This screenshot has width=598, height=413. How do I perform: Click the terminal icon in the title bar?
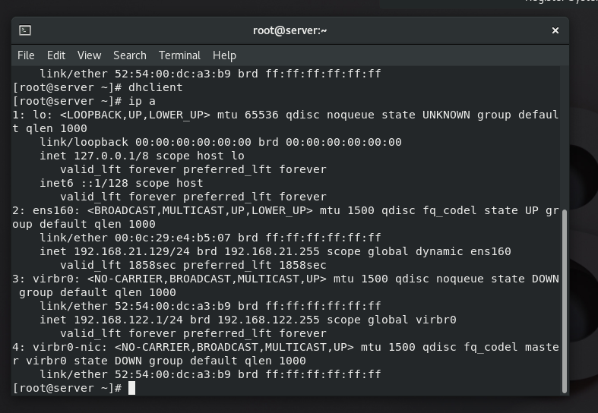(25, 30)
